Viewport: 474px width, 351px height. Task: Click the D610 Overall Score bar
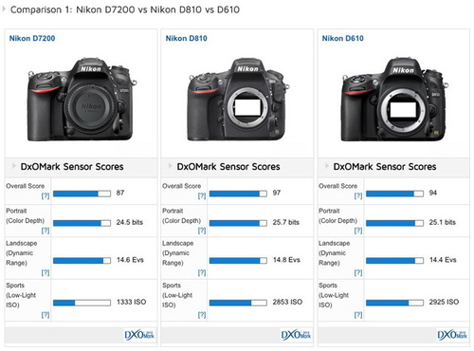coord(394,194)
